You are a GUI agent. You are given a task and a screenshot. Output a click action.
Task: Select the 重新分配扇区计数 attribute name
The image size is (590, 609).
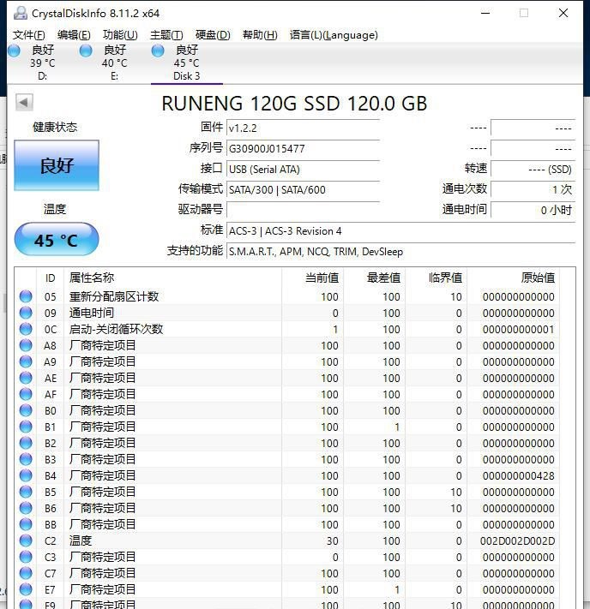coord(114,296)
